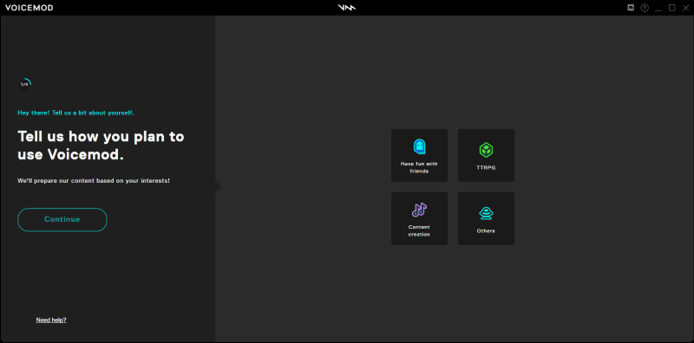Close the Voicemod window
This screenshot has height=343, width=694.
point(685,8)
